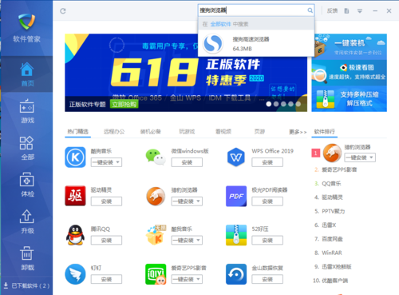Install 驱动精灵 via its 安装 button
Viewport: 399px width, 295px height.
click(106, 201)
